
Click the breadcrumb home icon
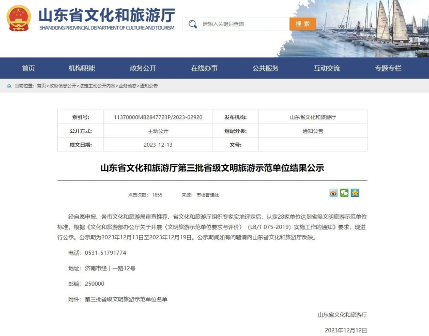click(9, 86)
